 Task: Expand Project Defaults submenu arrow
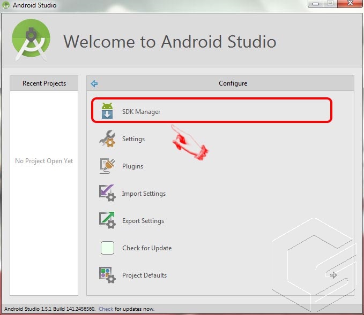click(x=333, y=275)
